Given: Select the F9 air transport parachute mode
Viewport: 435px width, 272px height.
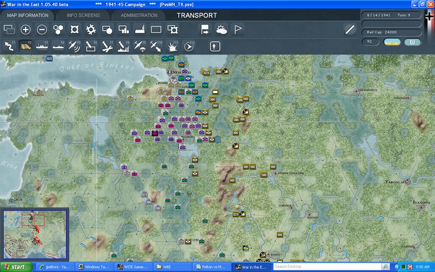Looking at the screenshot, I should coord(140,46).
